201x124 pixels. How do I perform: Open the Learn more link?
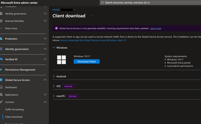156,29
